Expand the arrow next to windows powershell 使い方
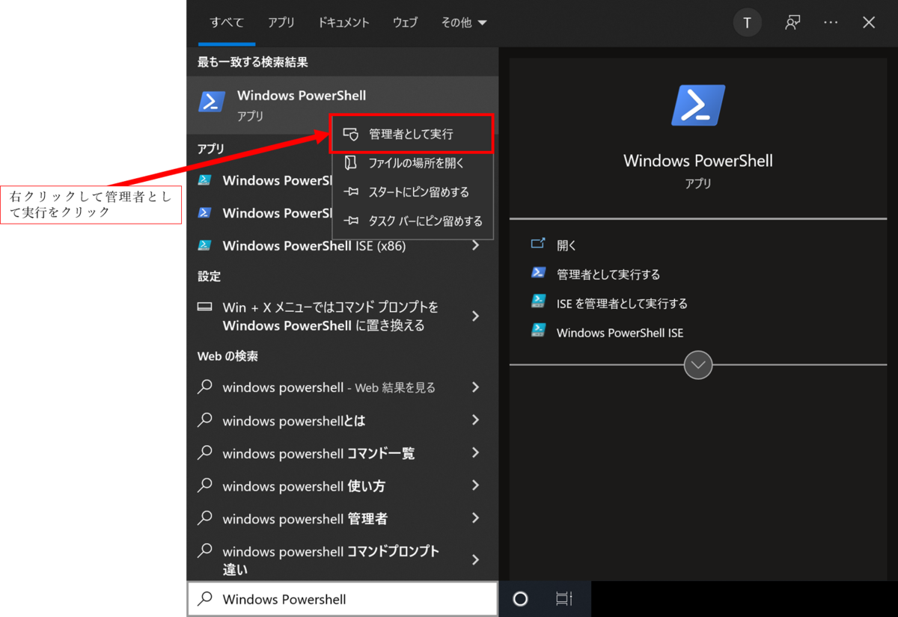Screen dimensions: 898x617 (475, 485)
